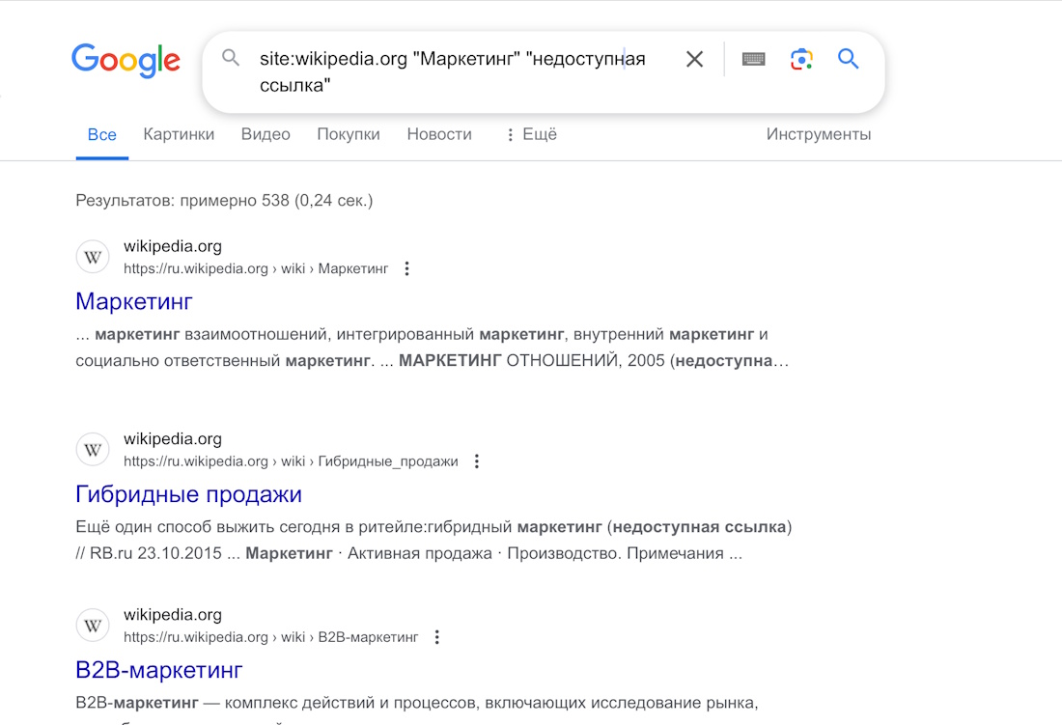This screenshot has height=725, width=1062.
Task: Open the Покупки search section
Action: [349, 134]
